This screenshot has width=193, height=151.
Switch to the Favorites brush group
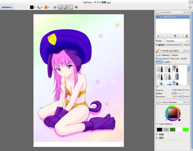tap(175, 59)
